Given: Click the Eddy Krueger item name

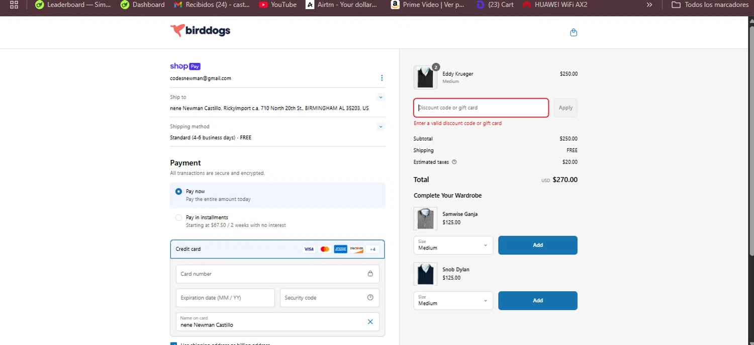Looking at the screenshot, I should pos(457,74).
